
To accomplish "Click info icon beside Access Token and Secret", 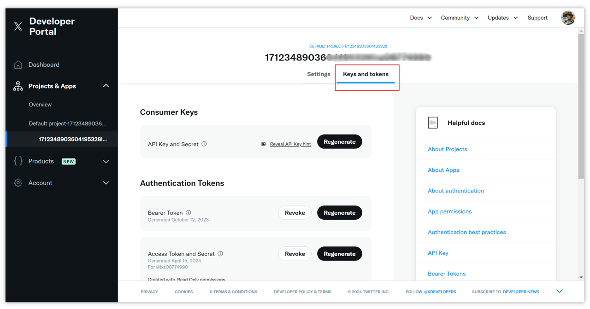I will pyautogui.click(x=220, y=253).
